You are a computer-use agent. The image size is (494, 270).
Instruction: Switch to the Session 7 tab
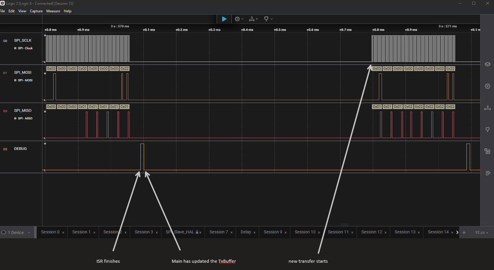tap(218, 232)
